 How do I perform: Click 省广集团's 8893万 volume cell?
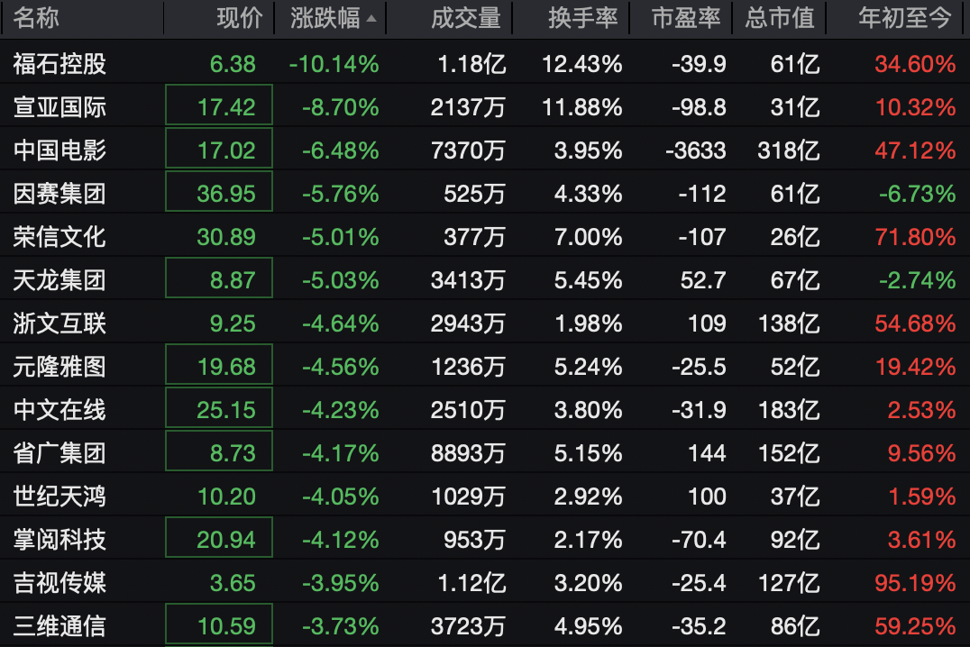(468, 453)
